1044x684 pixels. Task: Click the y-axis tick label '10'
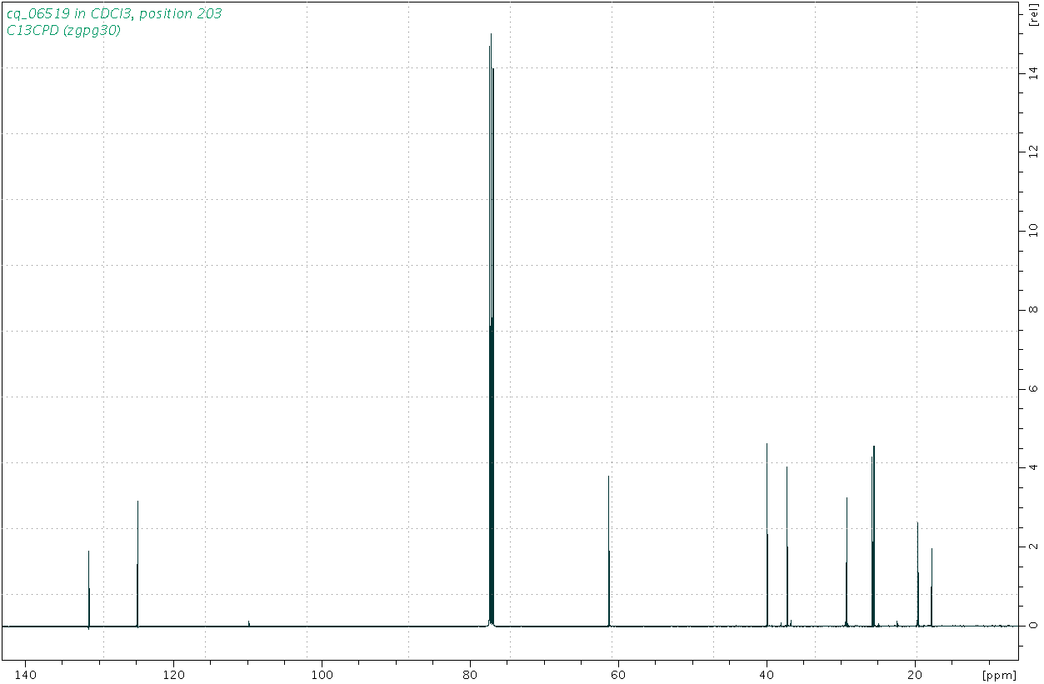pos(1033,231)
